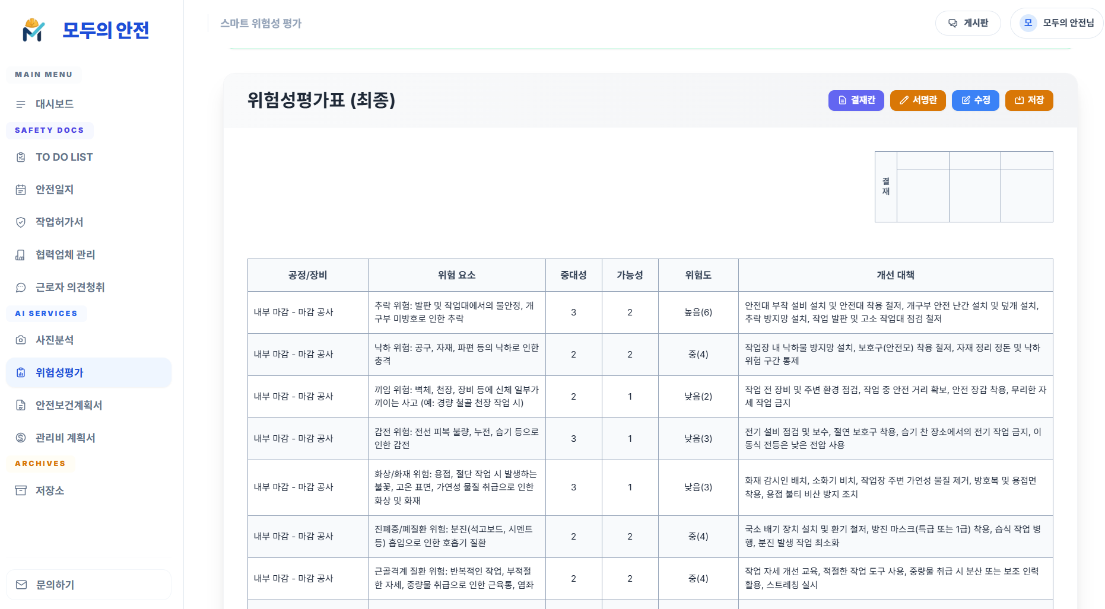Screen dimensions: 1105x609
Task: Click the 게시판 chat bubbles icon
Action: pos(953,23)
